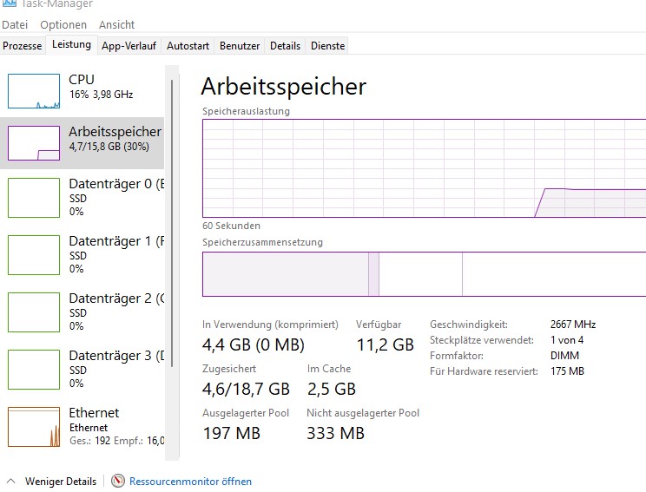
Task: Open Datenträger 3 SSD graph icon
Action: [34, 369]
